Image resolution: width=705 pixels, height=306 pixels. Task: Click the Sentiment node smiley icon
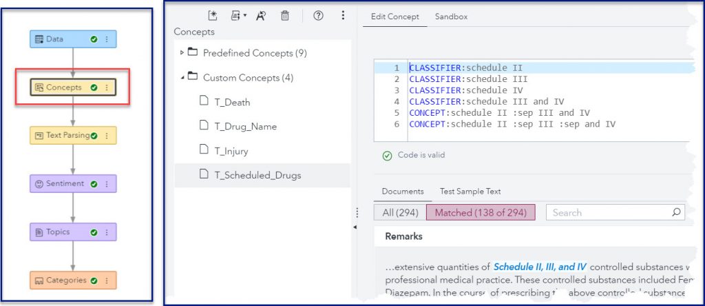(39, 184)
